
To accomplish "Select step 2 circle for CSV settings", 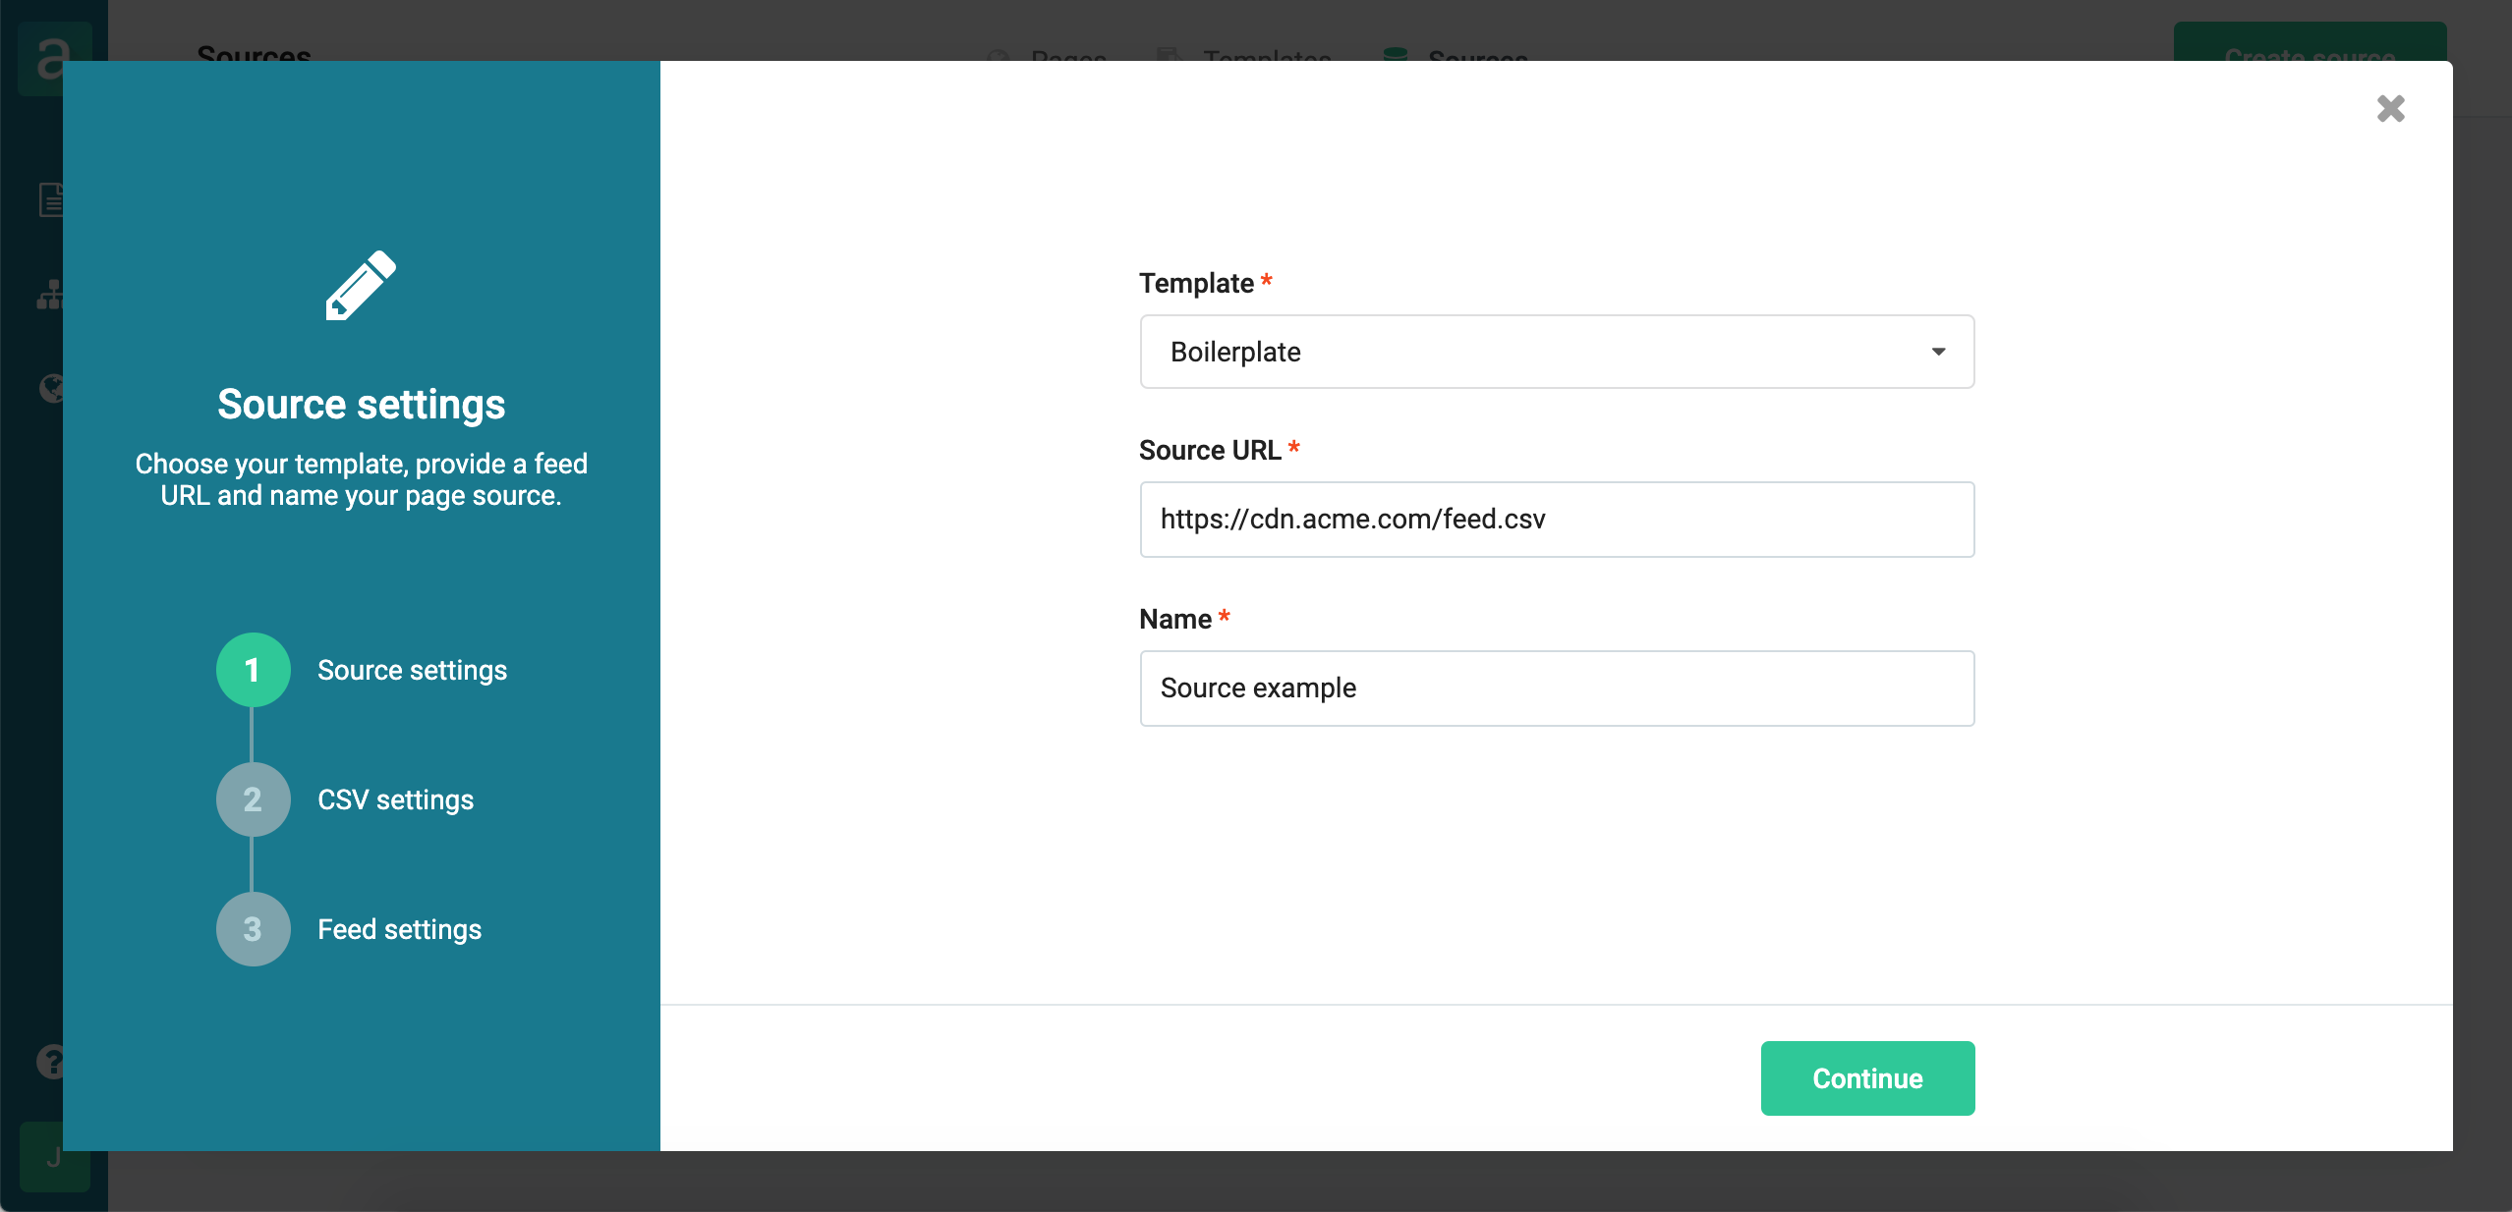I will (253, 799).
